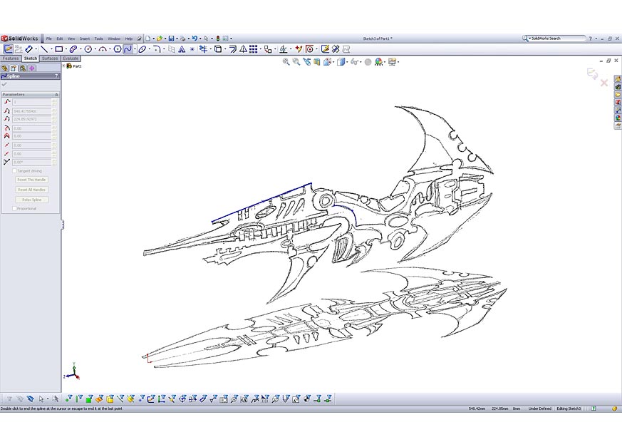The height and width of the screenshot is (447, 622).
Task: Open the Appearances task pane icon
Action: 618,118
